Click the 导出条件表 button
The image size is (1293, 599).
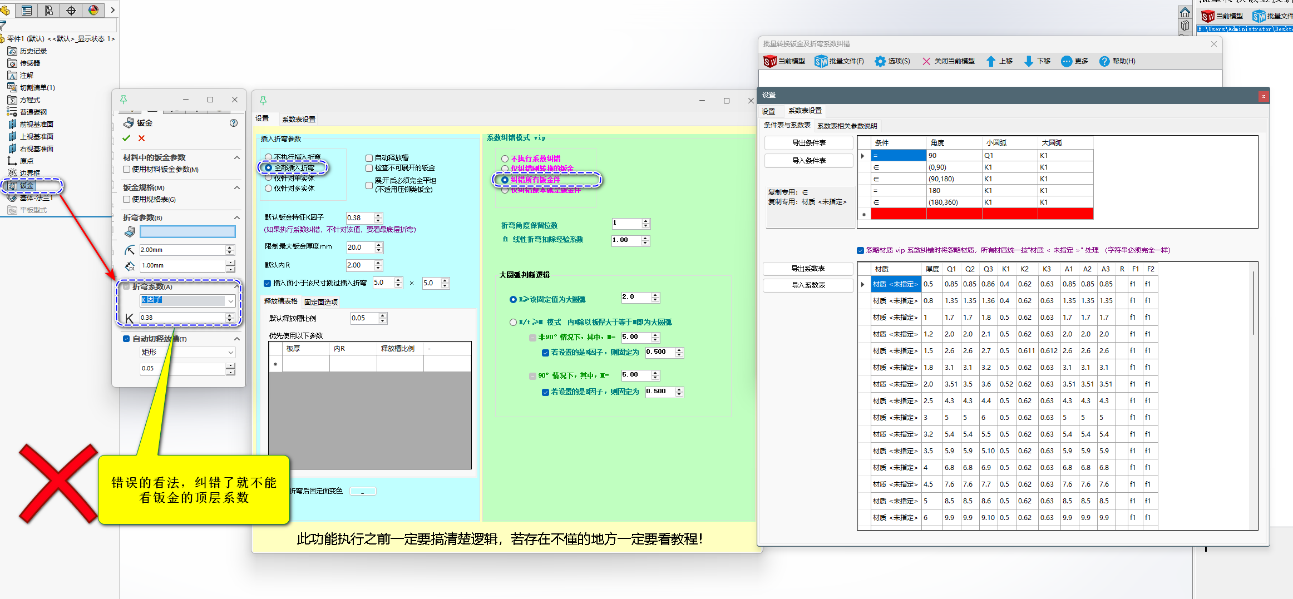(808, 143)
